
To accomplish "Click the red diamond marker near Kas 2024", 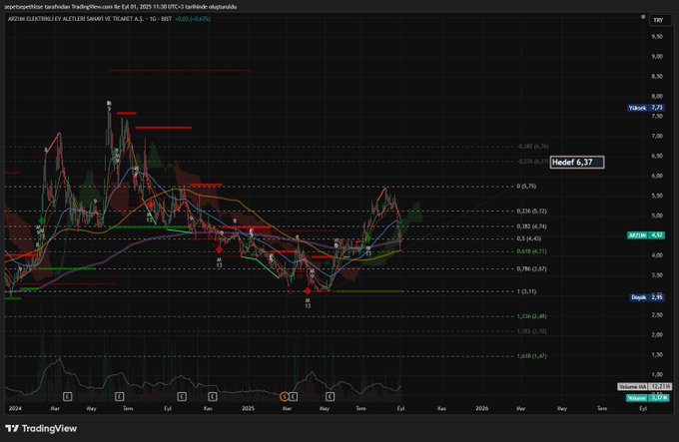I will (219, 249).
